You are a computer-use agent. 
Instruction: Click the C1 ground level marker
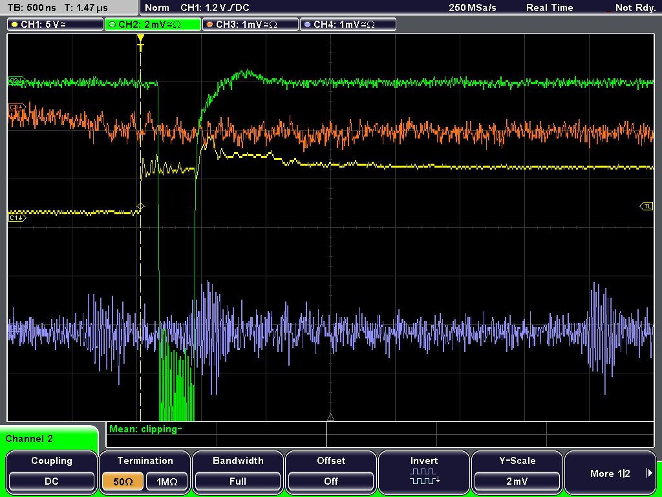tap(17, 217)
